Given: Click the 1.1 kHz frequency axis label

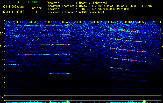Looking at the screenshot, I should [x=2, y=33].
